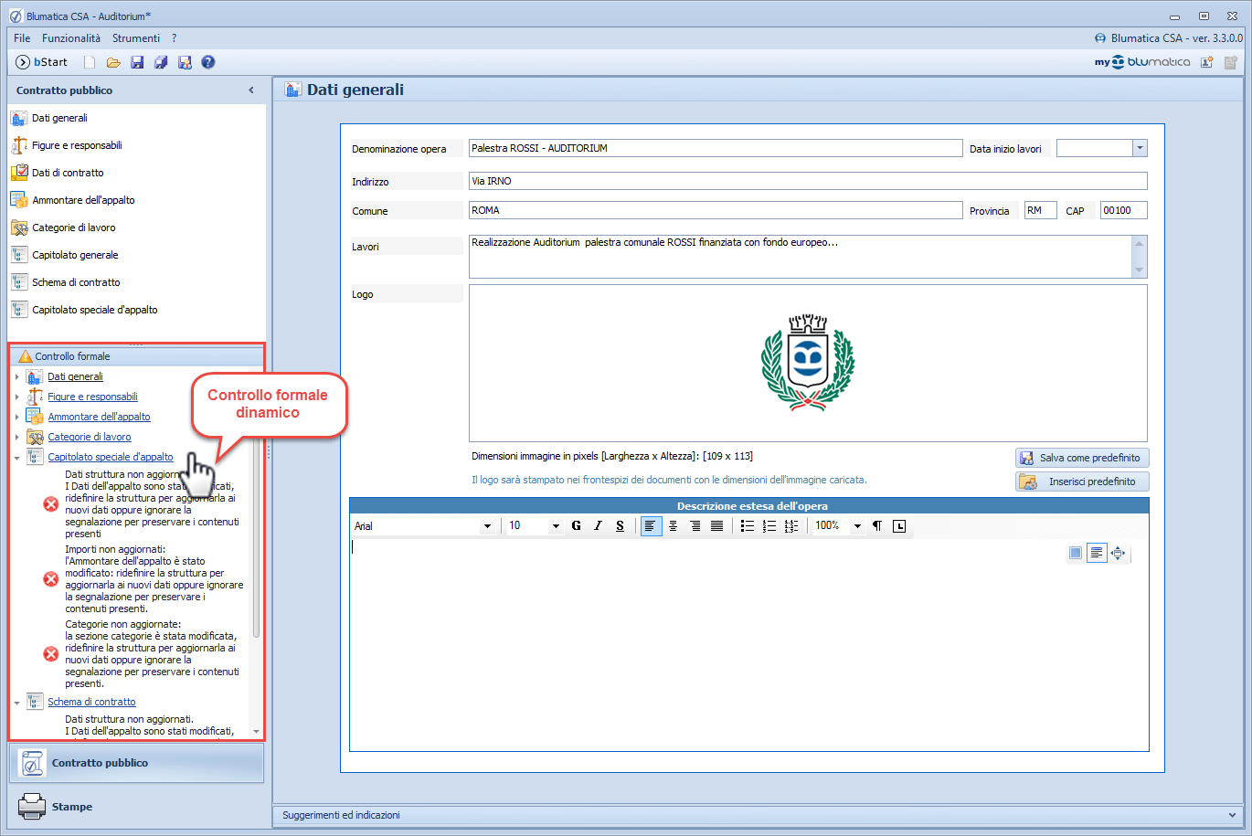Click the Salva come predefinito button

tap(1082, 458)
